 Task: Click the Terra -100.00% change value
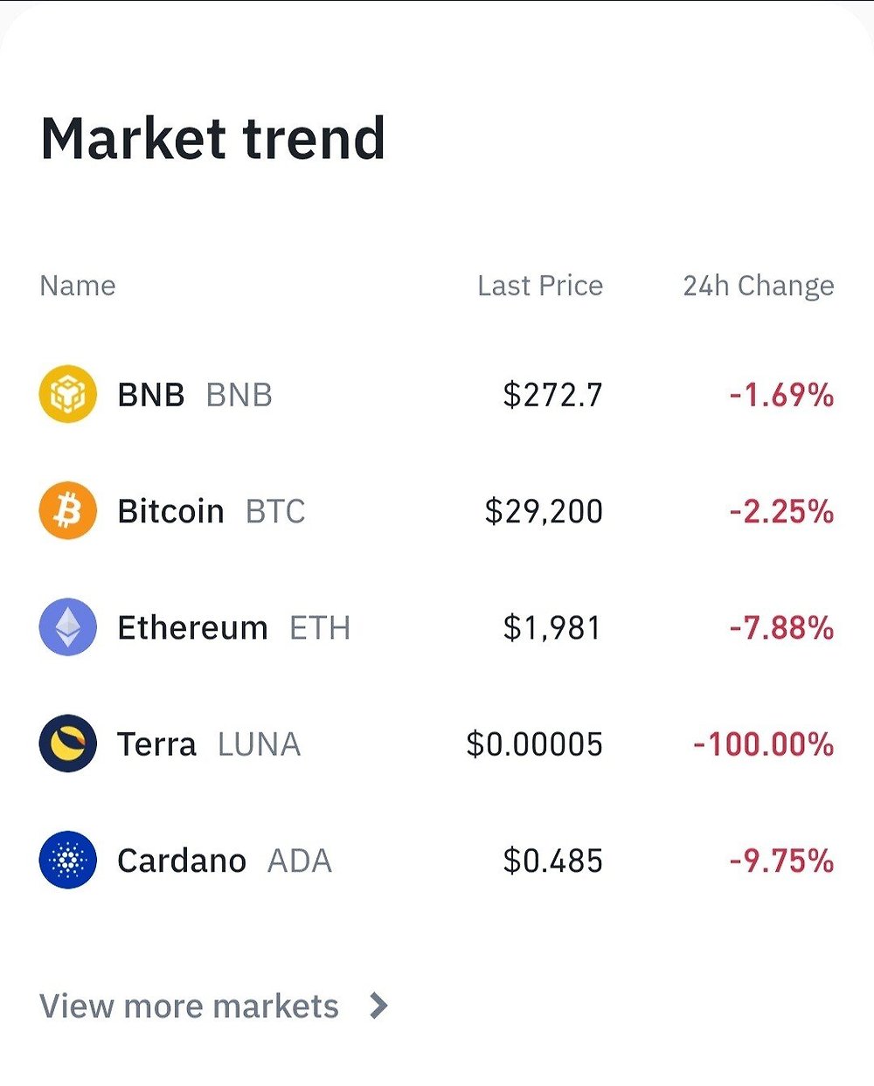tap(763, 744)
